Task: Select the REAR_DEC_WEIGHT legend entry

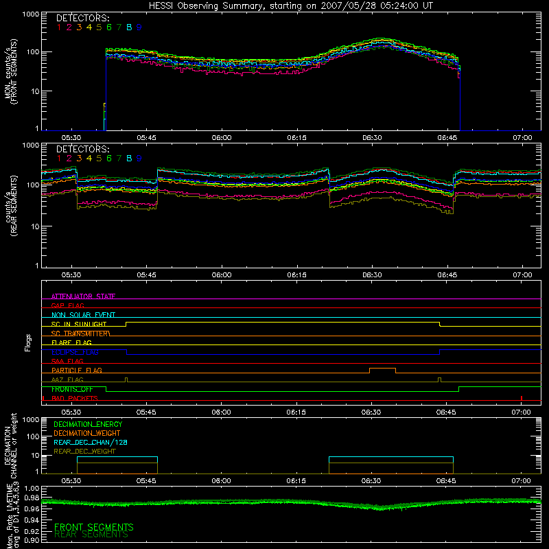Action: pos(84,452)
